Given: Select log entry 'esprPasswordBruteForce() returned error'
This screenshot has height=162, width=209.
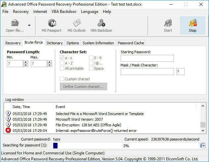Looking at the screenshot, I should pyautogui.click(x=96, y=130).
